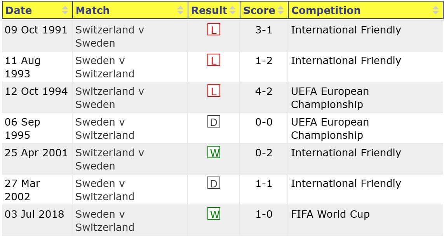Click the sort arrows in Competition header
The height and width of the screenshot is (236, 444).
tap(435, 10)
